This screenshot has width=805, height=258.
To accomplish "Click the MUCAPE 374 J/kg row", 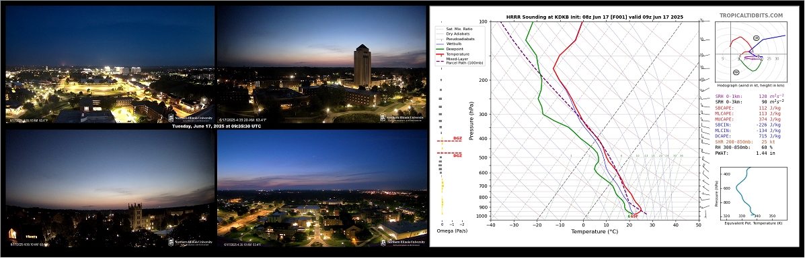I will (x=748, y=119).
